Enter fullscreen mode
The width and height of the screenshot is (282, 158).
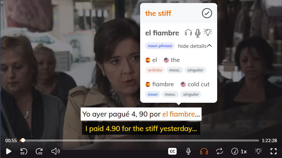click(274, 151)
